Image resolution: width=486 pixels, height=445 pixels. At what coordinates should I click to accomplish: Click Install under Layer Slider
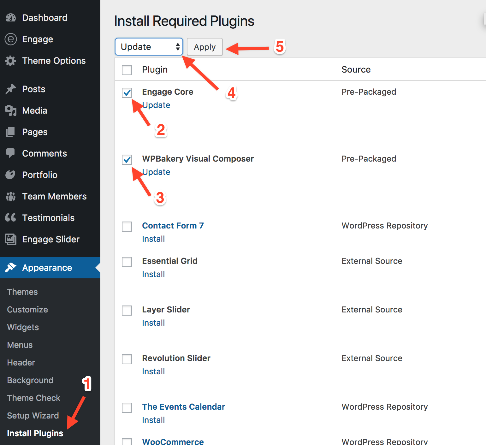tap(153, 323)
